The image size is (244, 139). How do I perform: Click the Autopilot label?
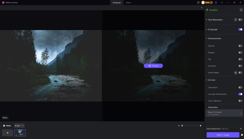[x=213, y=10]
